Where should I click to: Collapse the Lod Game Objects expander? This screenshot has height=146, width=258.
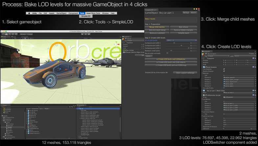(202, 112)
